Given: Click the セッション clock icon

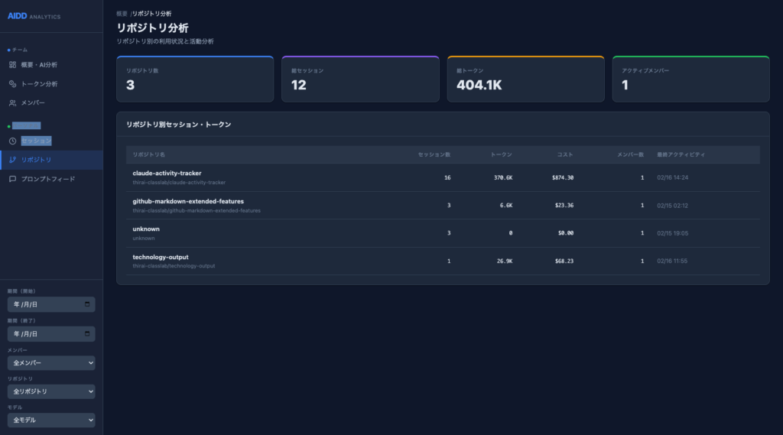Looking at the screenshot, I should 12,141.
